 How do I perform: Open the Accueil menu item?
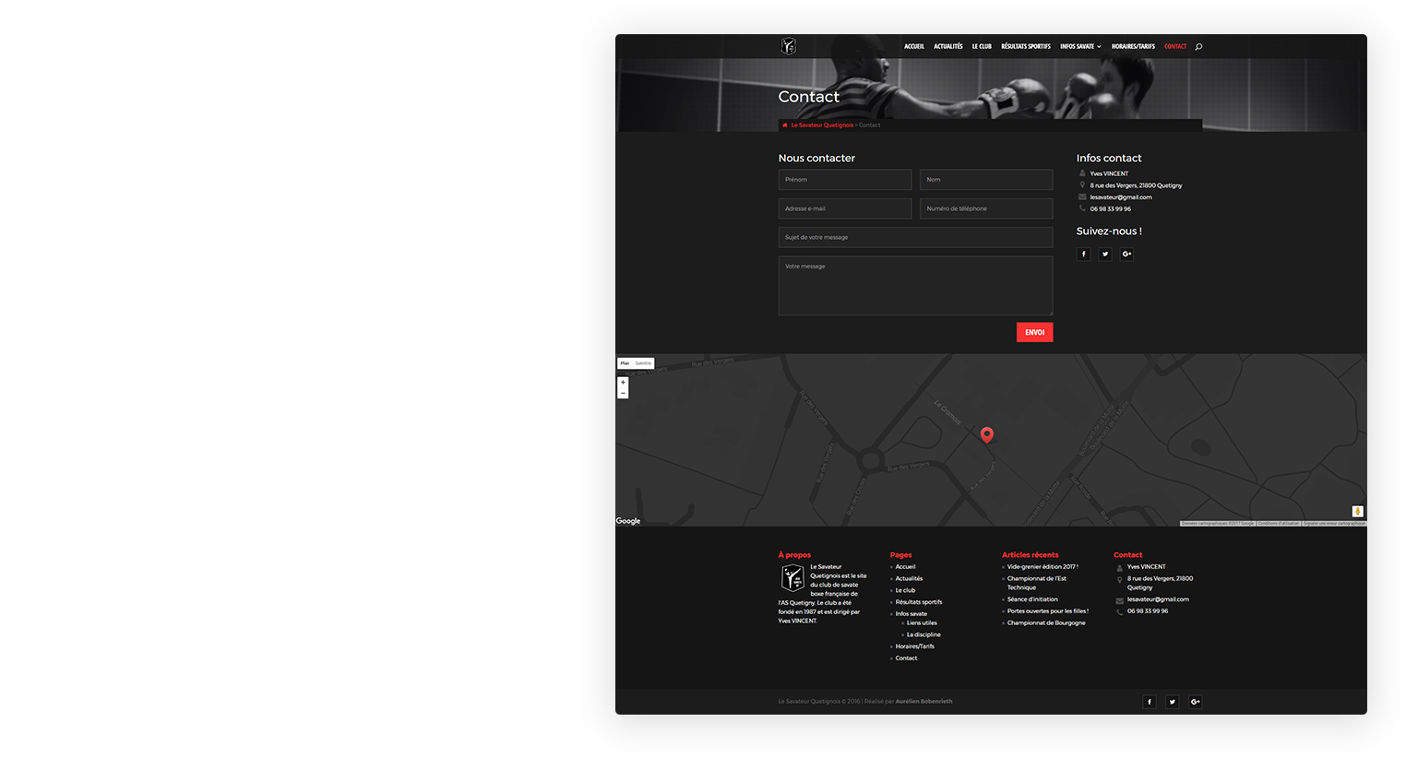pyautogui.click(x=914, y=46)
